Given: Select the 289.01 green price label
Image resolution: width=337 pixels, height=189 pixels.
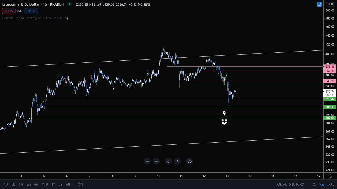Looking at the screenshot, I should pos(330,118).
